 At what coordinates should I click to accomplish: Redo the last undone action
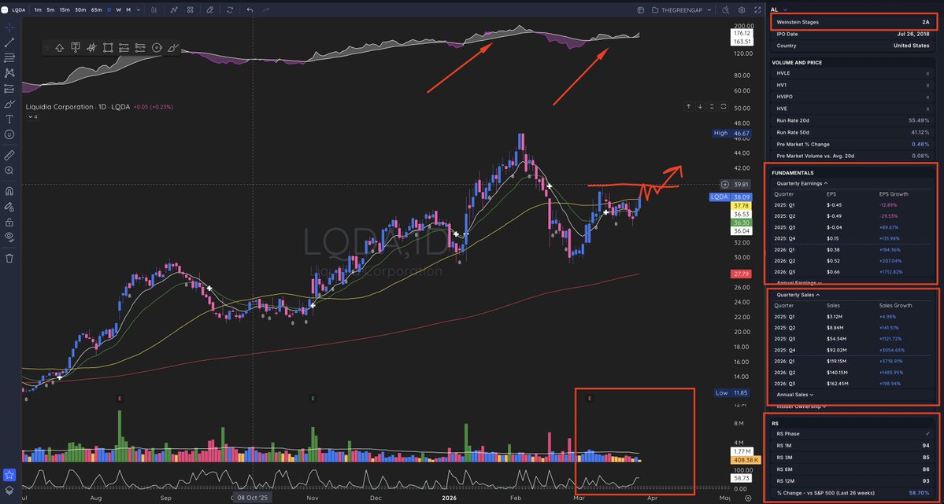coord(266,10)
